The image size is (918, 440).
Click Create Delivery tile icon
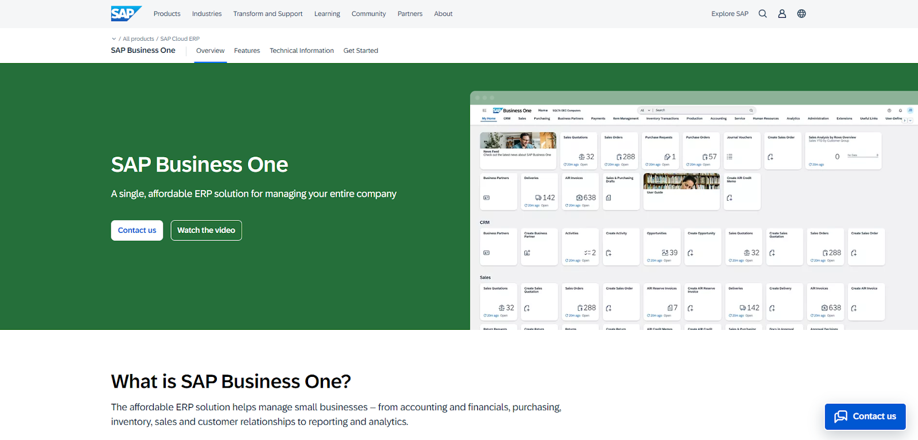coord(772,308)
